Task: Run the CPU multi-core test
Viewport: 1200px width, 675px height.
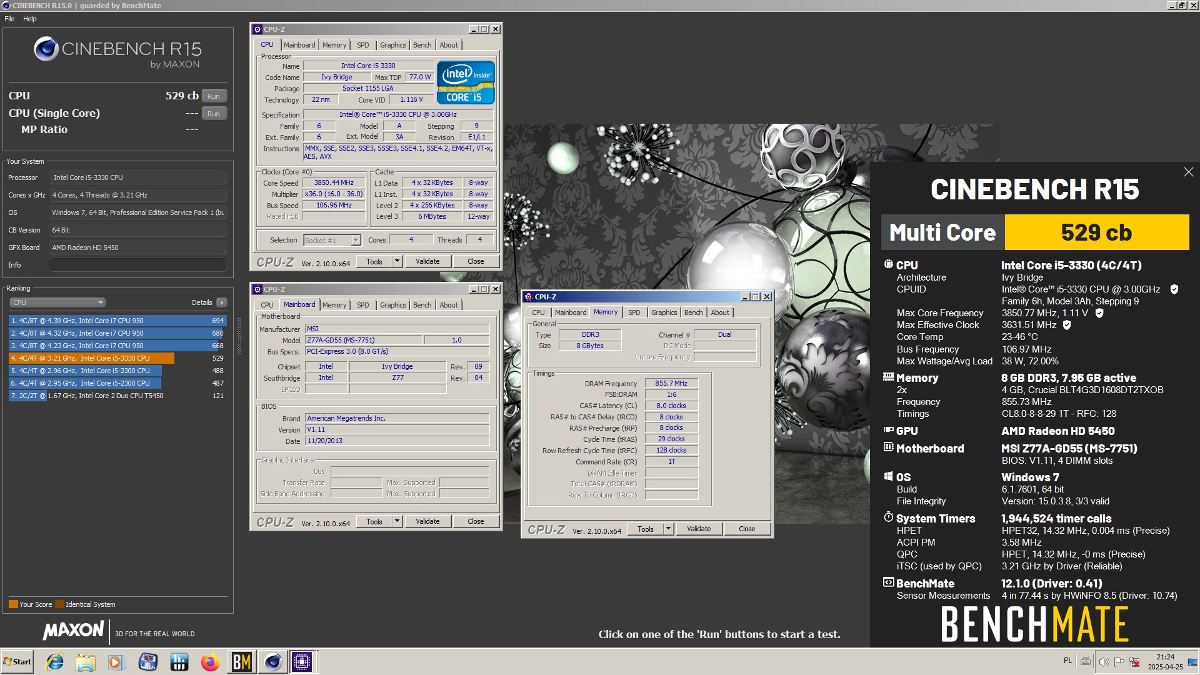Action: point(214,96)
